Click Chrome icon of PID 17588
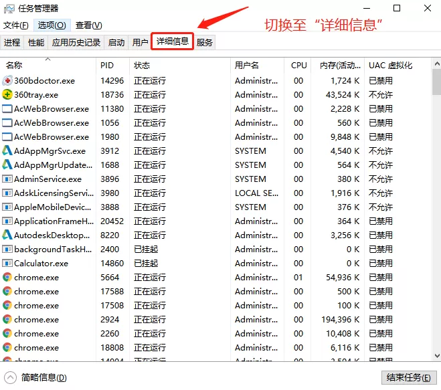The height and width of the screenshot is (390, 441). 7,291
